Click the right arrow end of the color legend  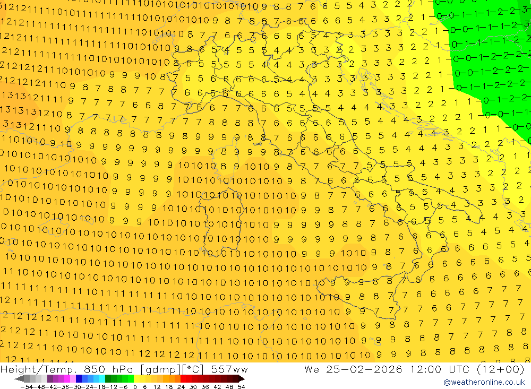pyautogui.click(x=242, y=379)
